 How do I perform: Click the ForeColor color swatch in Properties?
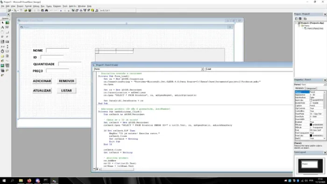click(311, 135)
